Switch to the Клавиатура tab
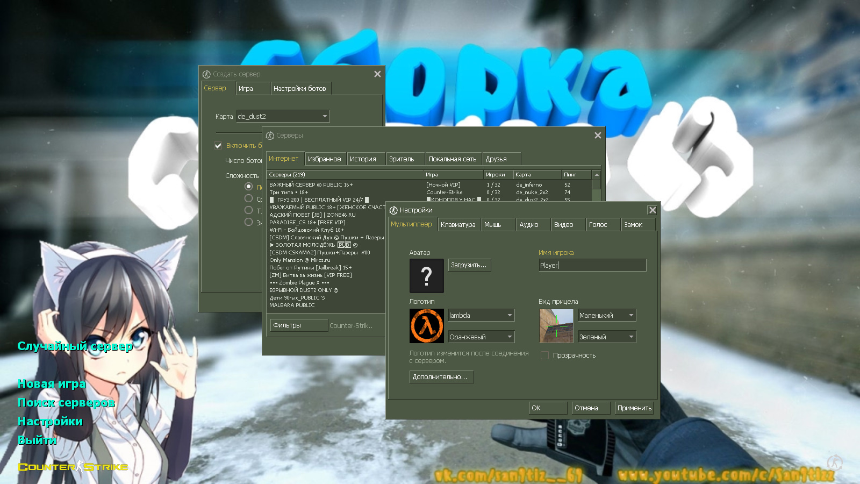The image size is (860, 484). pos(458,225)
